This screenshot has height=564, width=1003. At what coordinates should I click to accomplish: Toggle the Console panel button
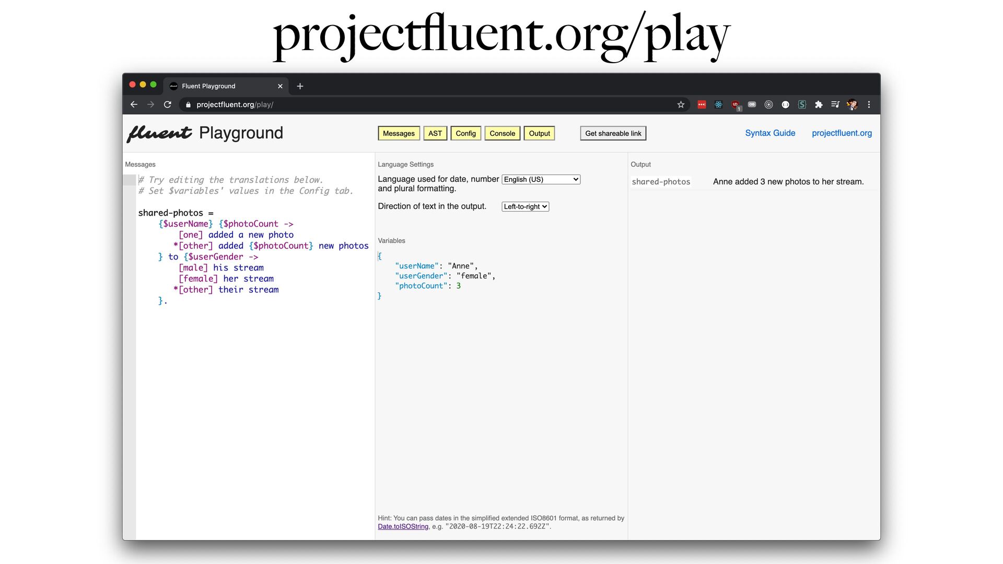(502, 133)
